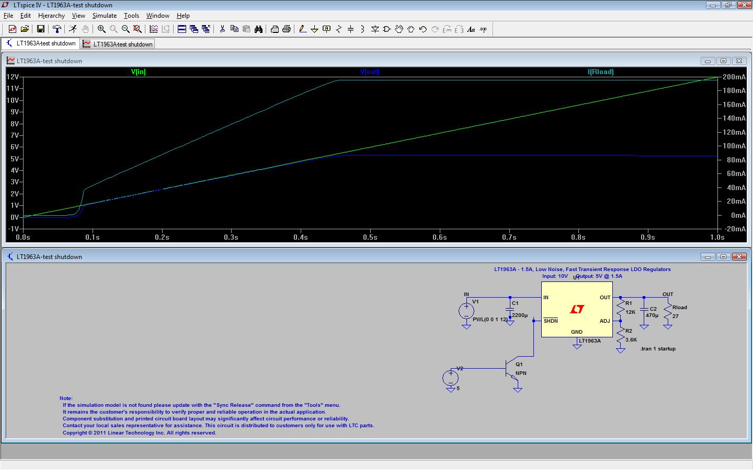Open the Simulate menu

point(105,16)
